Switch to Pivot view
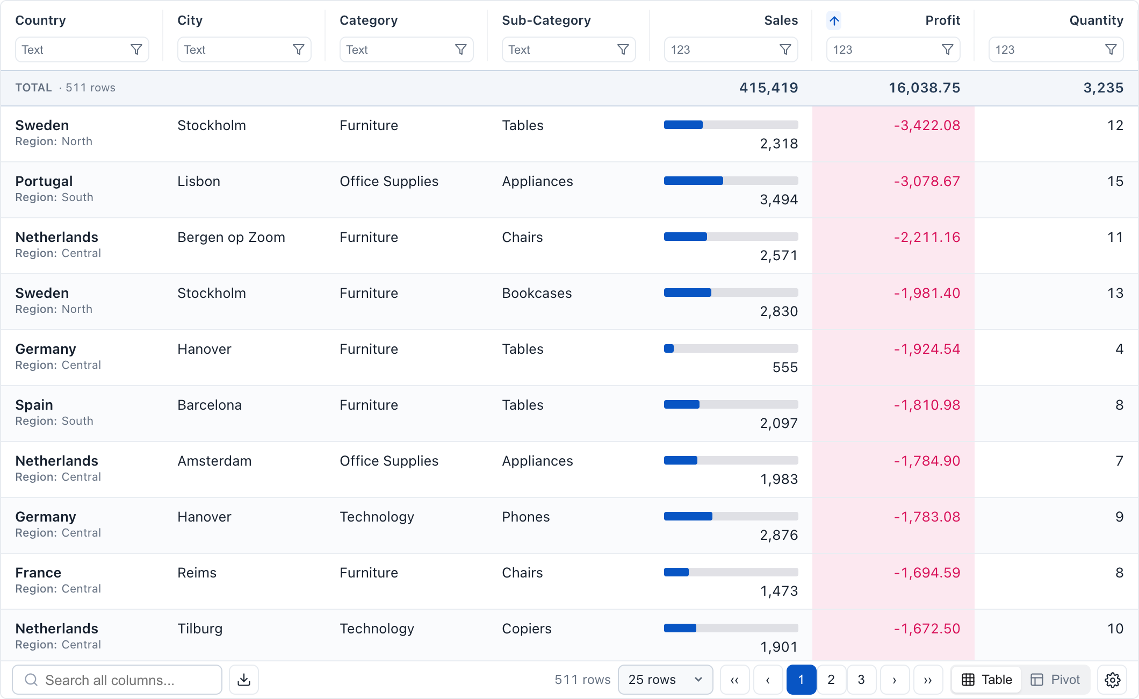Viewport: 1139px width, 699px height. (1056, 680)
